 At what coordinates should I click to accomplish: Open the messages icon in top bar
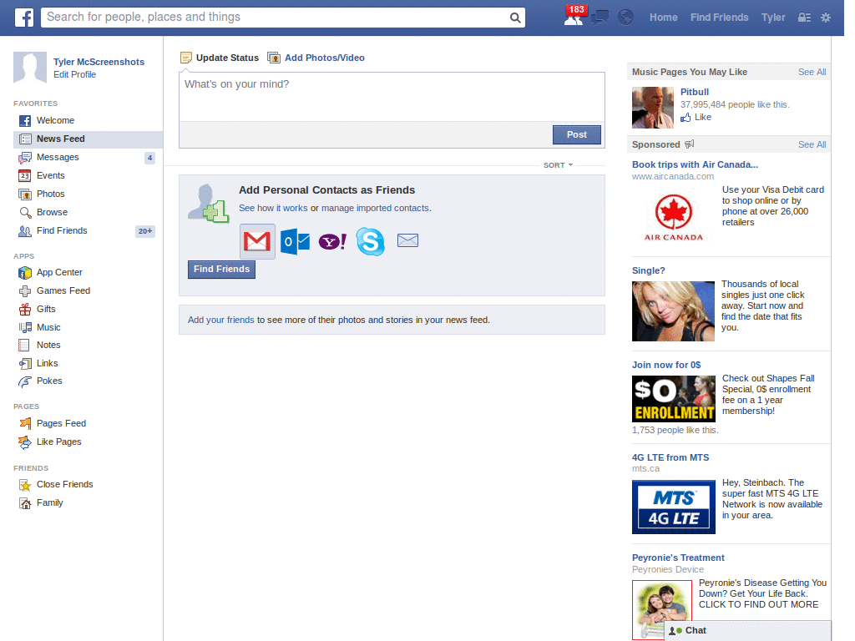click(x=600, y=18)
